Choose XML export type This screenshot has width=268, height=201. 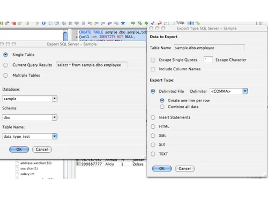click(153, 136)
